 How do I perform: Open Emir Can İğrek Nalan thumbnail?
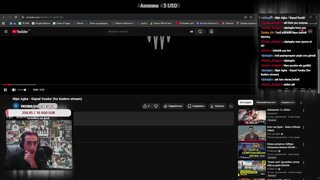[252, 133]
